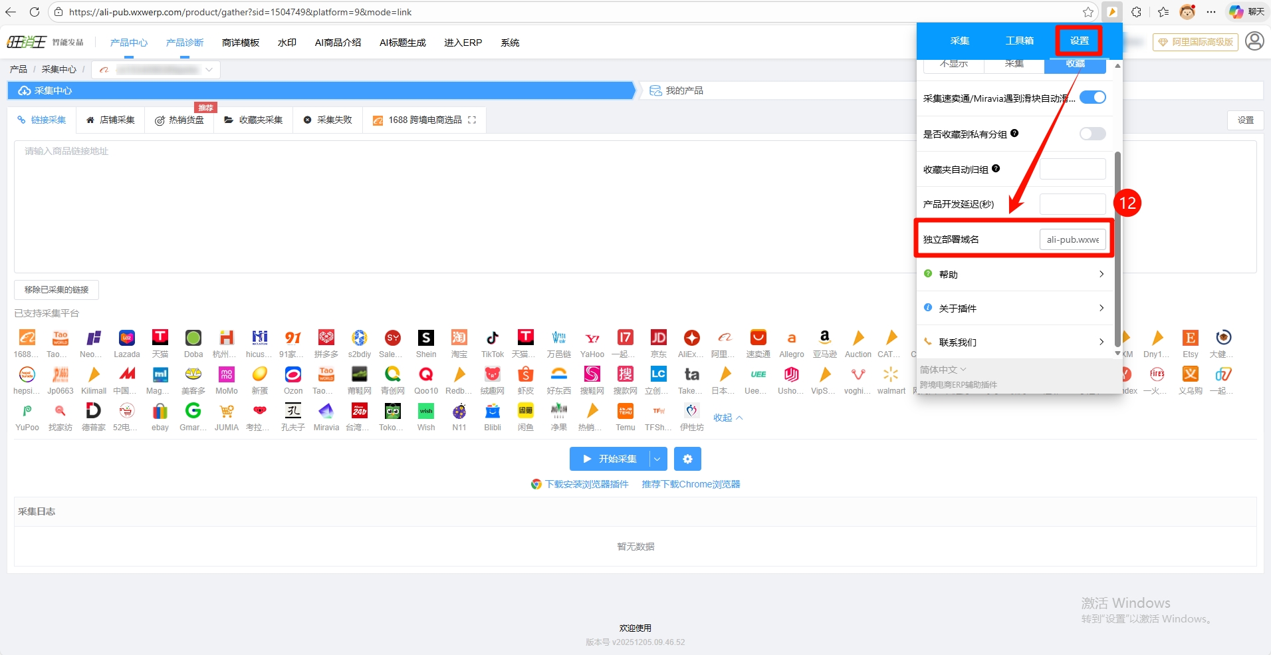
Task: Disable the Miravia slider auto-handling toggle
Action: [x=1092, y=98]
